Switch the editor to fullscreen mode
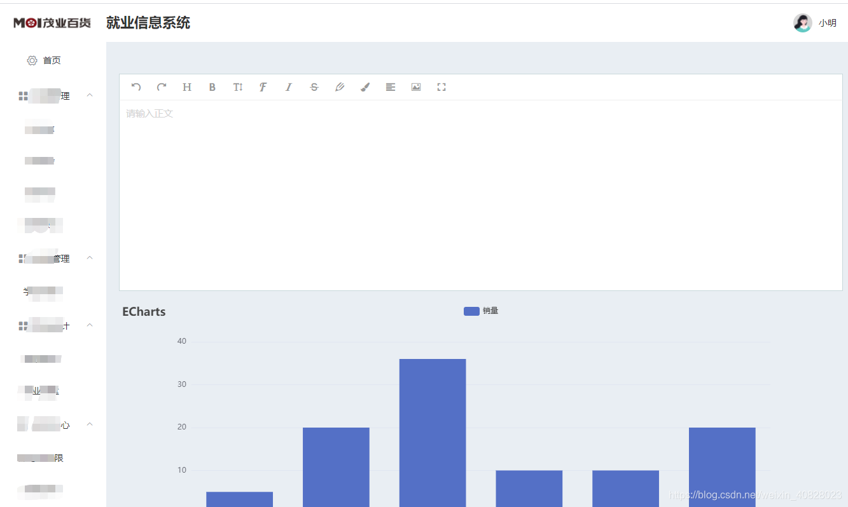Viewport: 848px width, 507px height. point(441,87)
